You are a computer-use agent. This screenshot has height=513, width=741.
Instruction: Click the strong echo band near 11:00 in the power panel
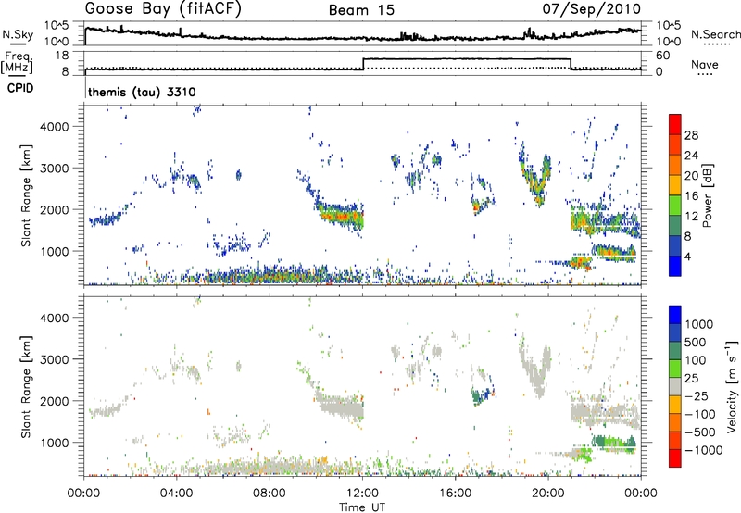[339, 215]
